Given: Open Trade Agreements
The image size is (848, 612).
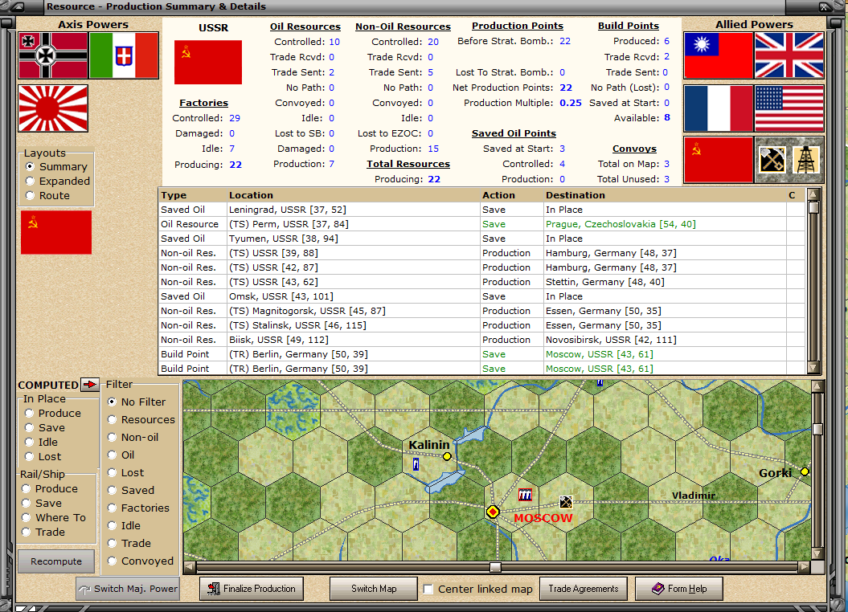Looking at the screenshot, I should click(x=584, y=589).
